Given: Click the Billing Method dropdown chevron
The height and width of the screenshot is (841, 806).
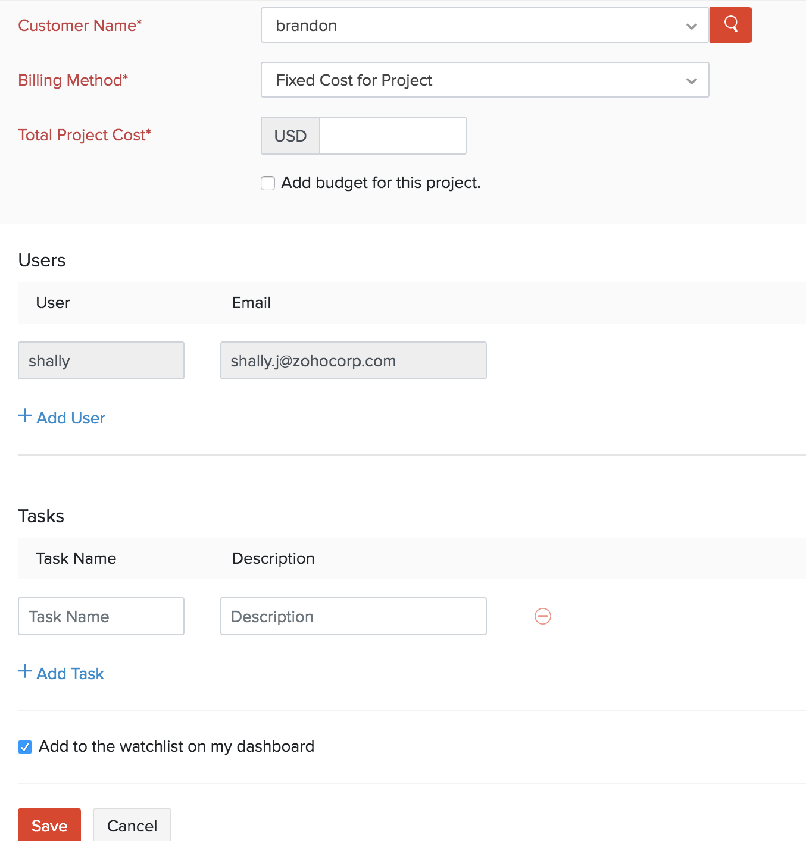Looking at the screenshot, I should [x=691, y=80].
